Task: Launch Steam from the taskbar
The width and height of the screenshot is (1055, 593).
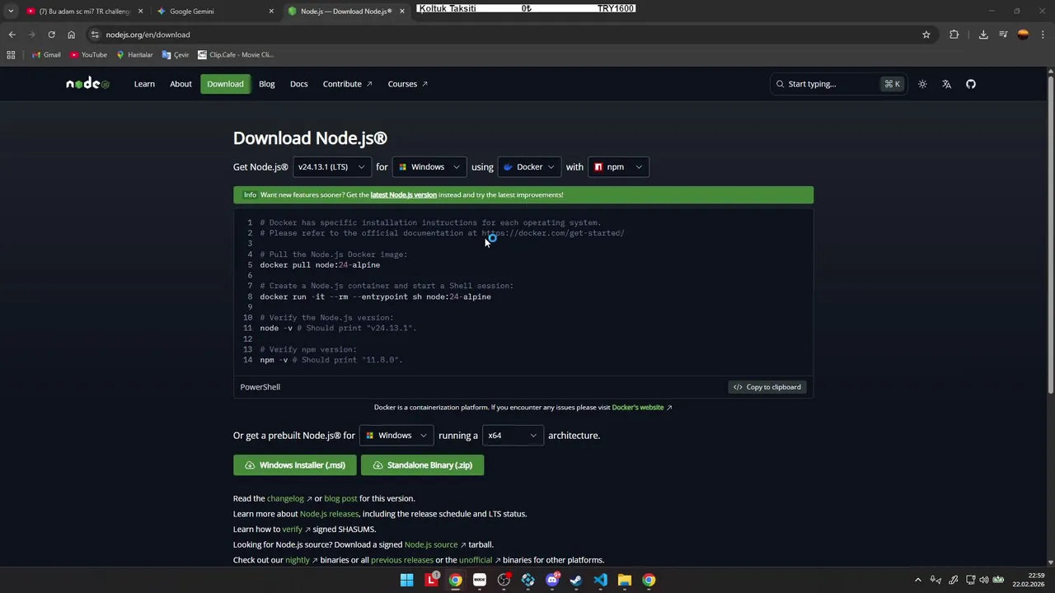Action: point(576,580)
